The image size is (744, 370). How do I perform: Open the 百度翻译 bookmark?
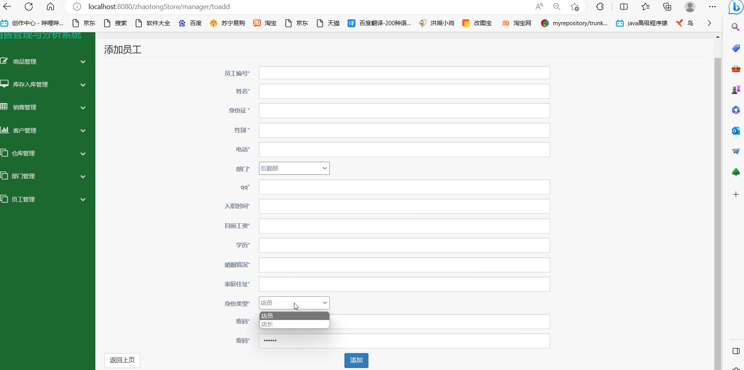pyautogui.click(x=379, y=23)
